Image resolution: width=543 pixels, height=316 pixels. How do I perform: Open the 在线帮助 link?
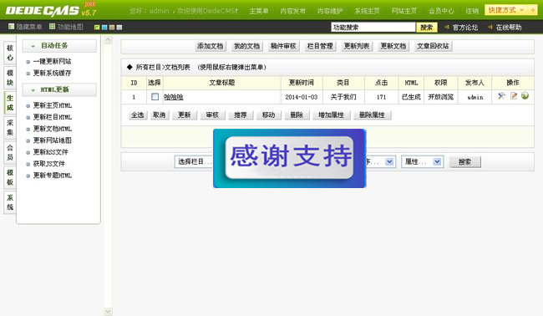(509, 28)
